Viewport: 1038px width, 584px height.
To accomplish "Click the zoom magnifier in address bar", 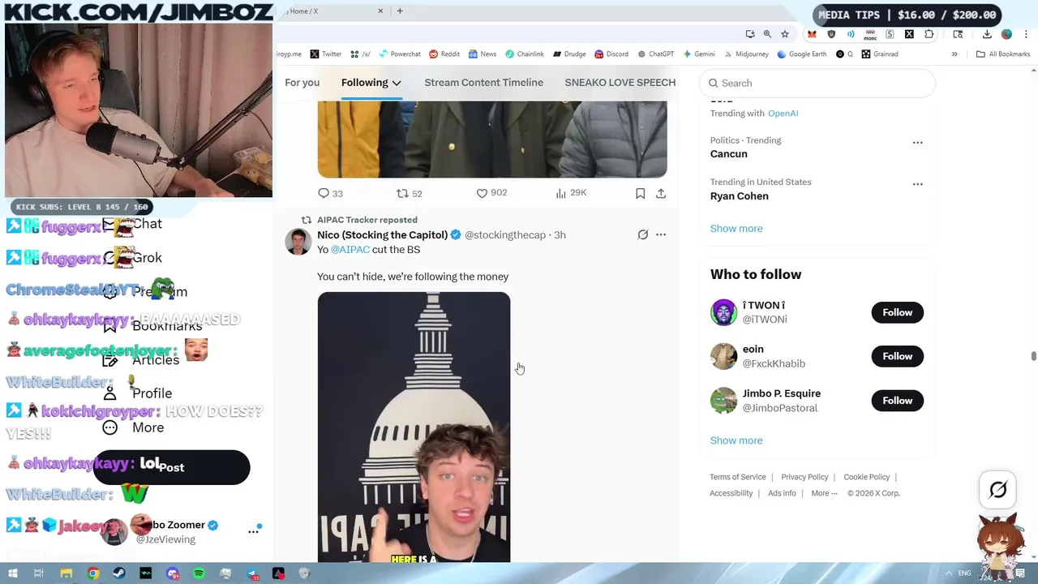I will point(767,34).
